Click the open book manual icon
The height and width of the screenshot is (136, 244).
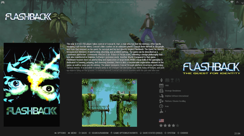pyautogui.click(x=167, y=80)
